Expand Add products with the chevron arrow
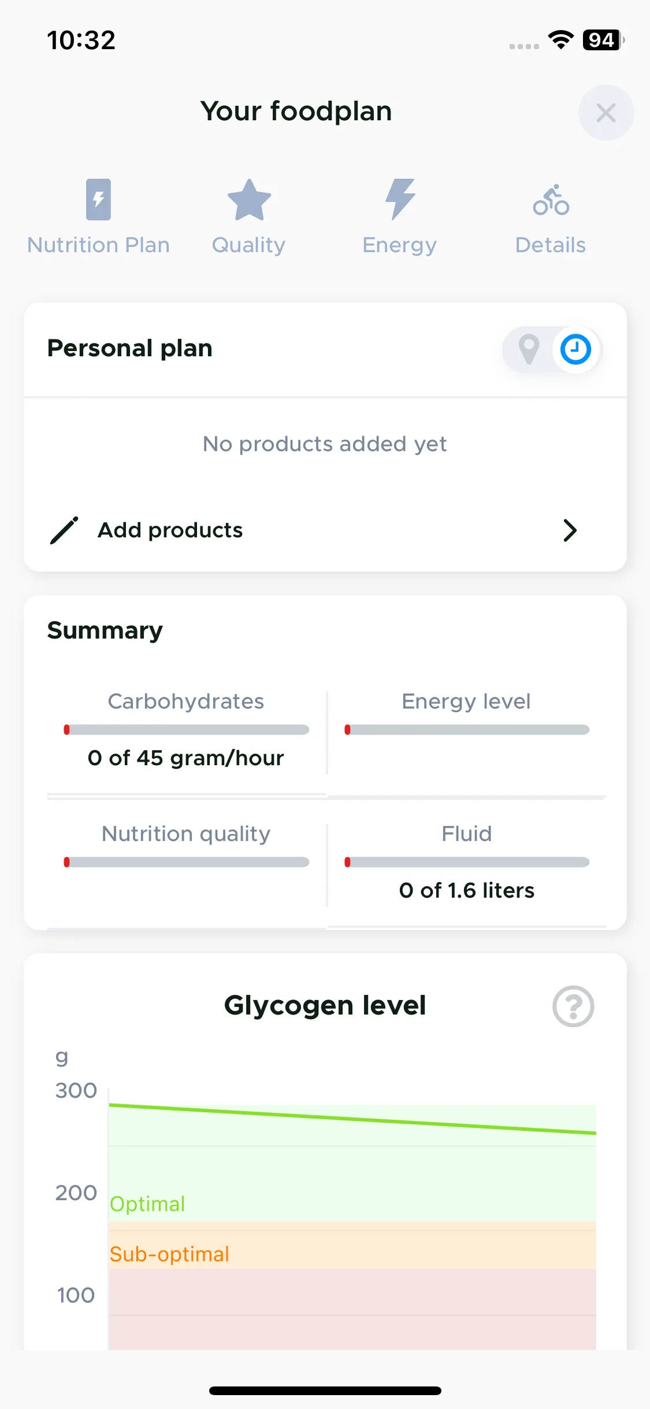Screen dimensions: 650x1409 tap(570, 530)
